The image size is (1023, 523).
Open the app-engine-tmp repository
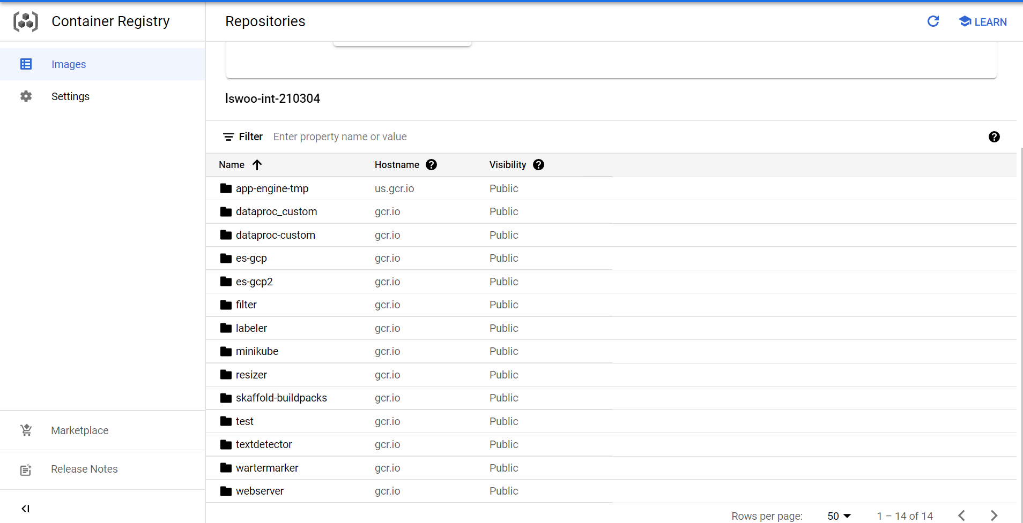(272, 188)
